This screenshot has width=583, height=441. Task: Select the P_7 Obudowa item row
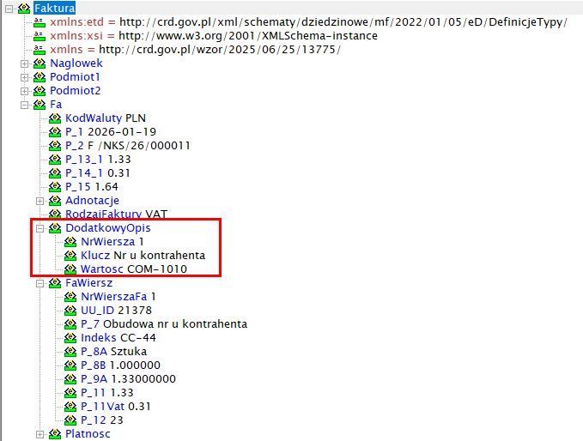[164, 324]
